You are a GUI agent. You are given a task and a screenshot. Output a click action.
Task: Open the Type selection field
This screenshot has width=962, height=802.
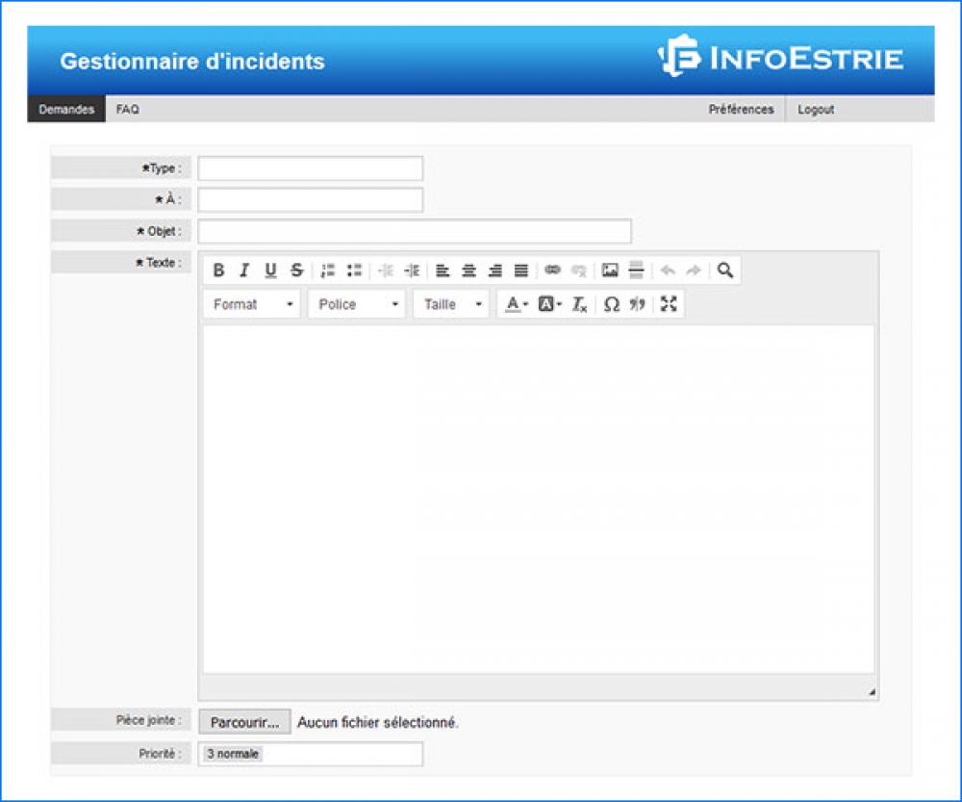pos(311,168)
